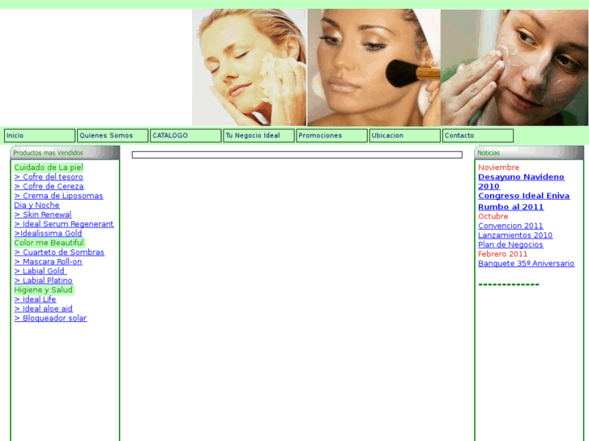Click the woman washing face with sponge photo
Viewport: 589px width, 441px height.
[249, 67]
